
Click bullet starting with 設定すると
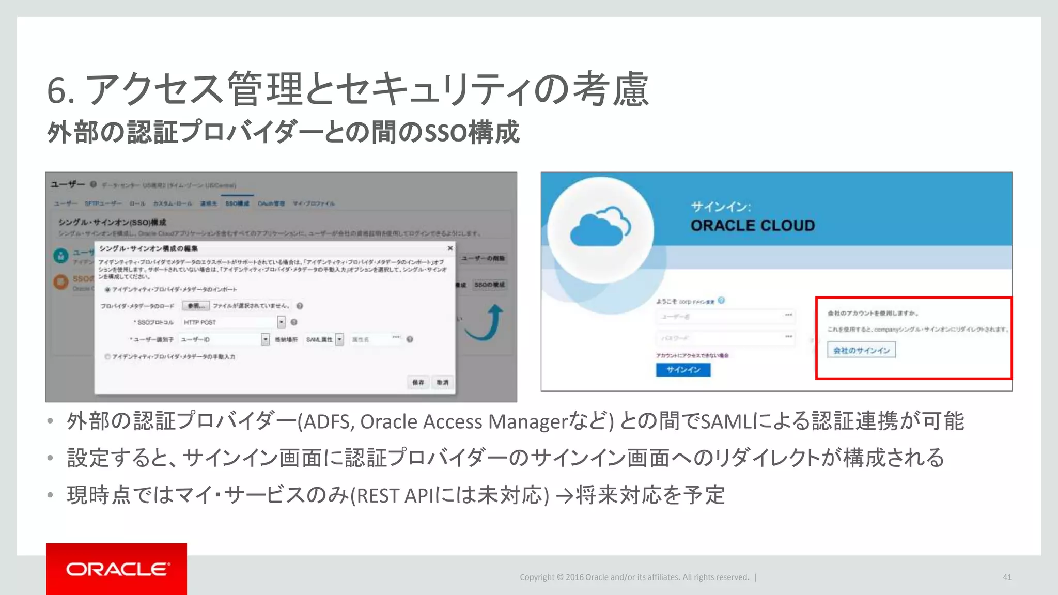[506, 458]
